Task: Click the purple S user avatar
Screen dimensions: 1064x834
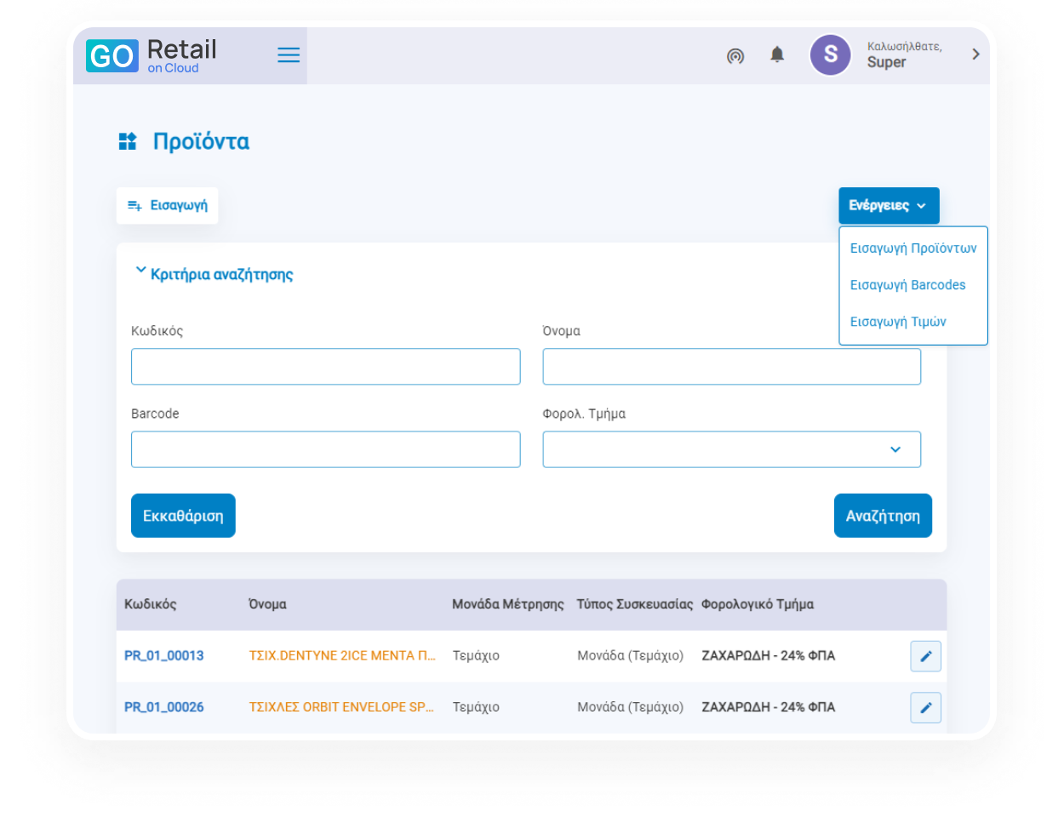Action: (x=830, y=55)
